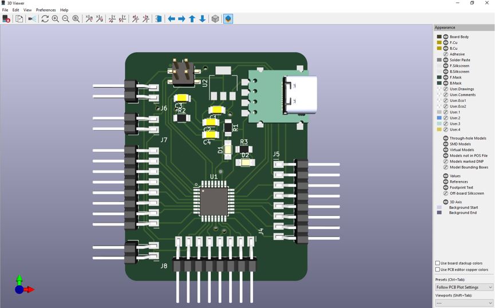Show the User.2 layer

[x=445, y=118]
